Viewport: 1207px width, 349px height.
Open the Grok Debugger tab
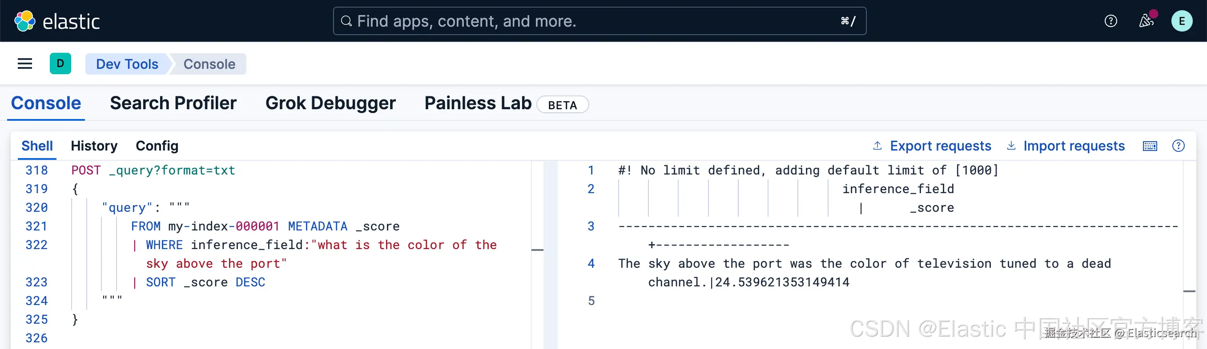(x=330, y=103)
